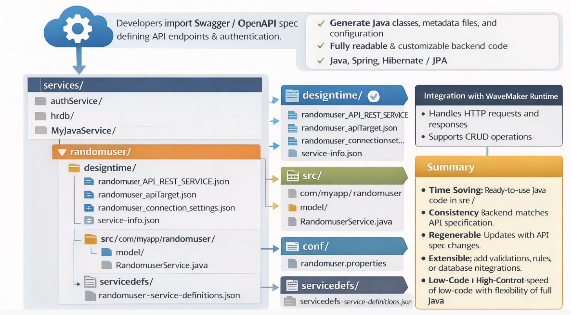Click the authService folder icon
571x315 pixels.
40,101
